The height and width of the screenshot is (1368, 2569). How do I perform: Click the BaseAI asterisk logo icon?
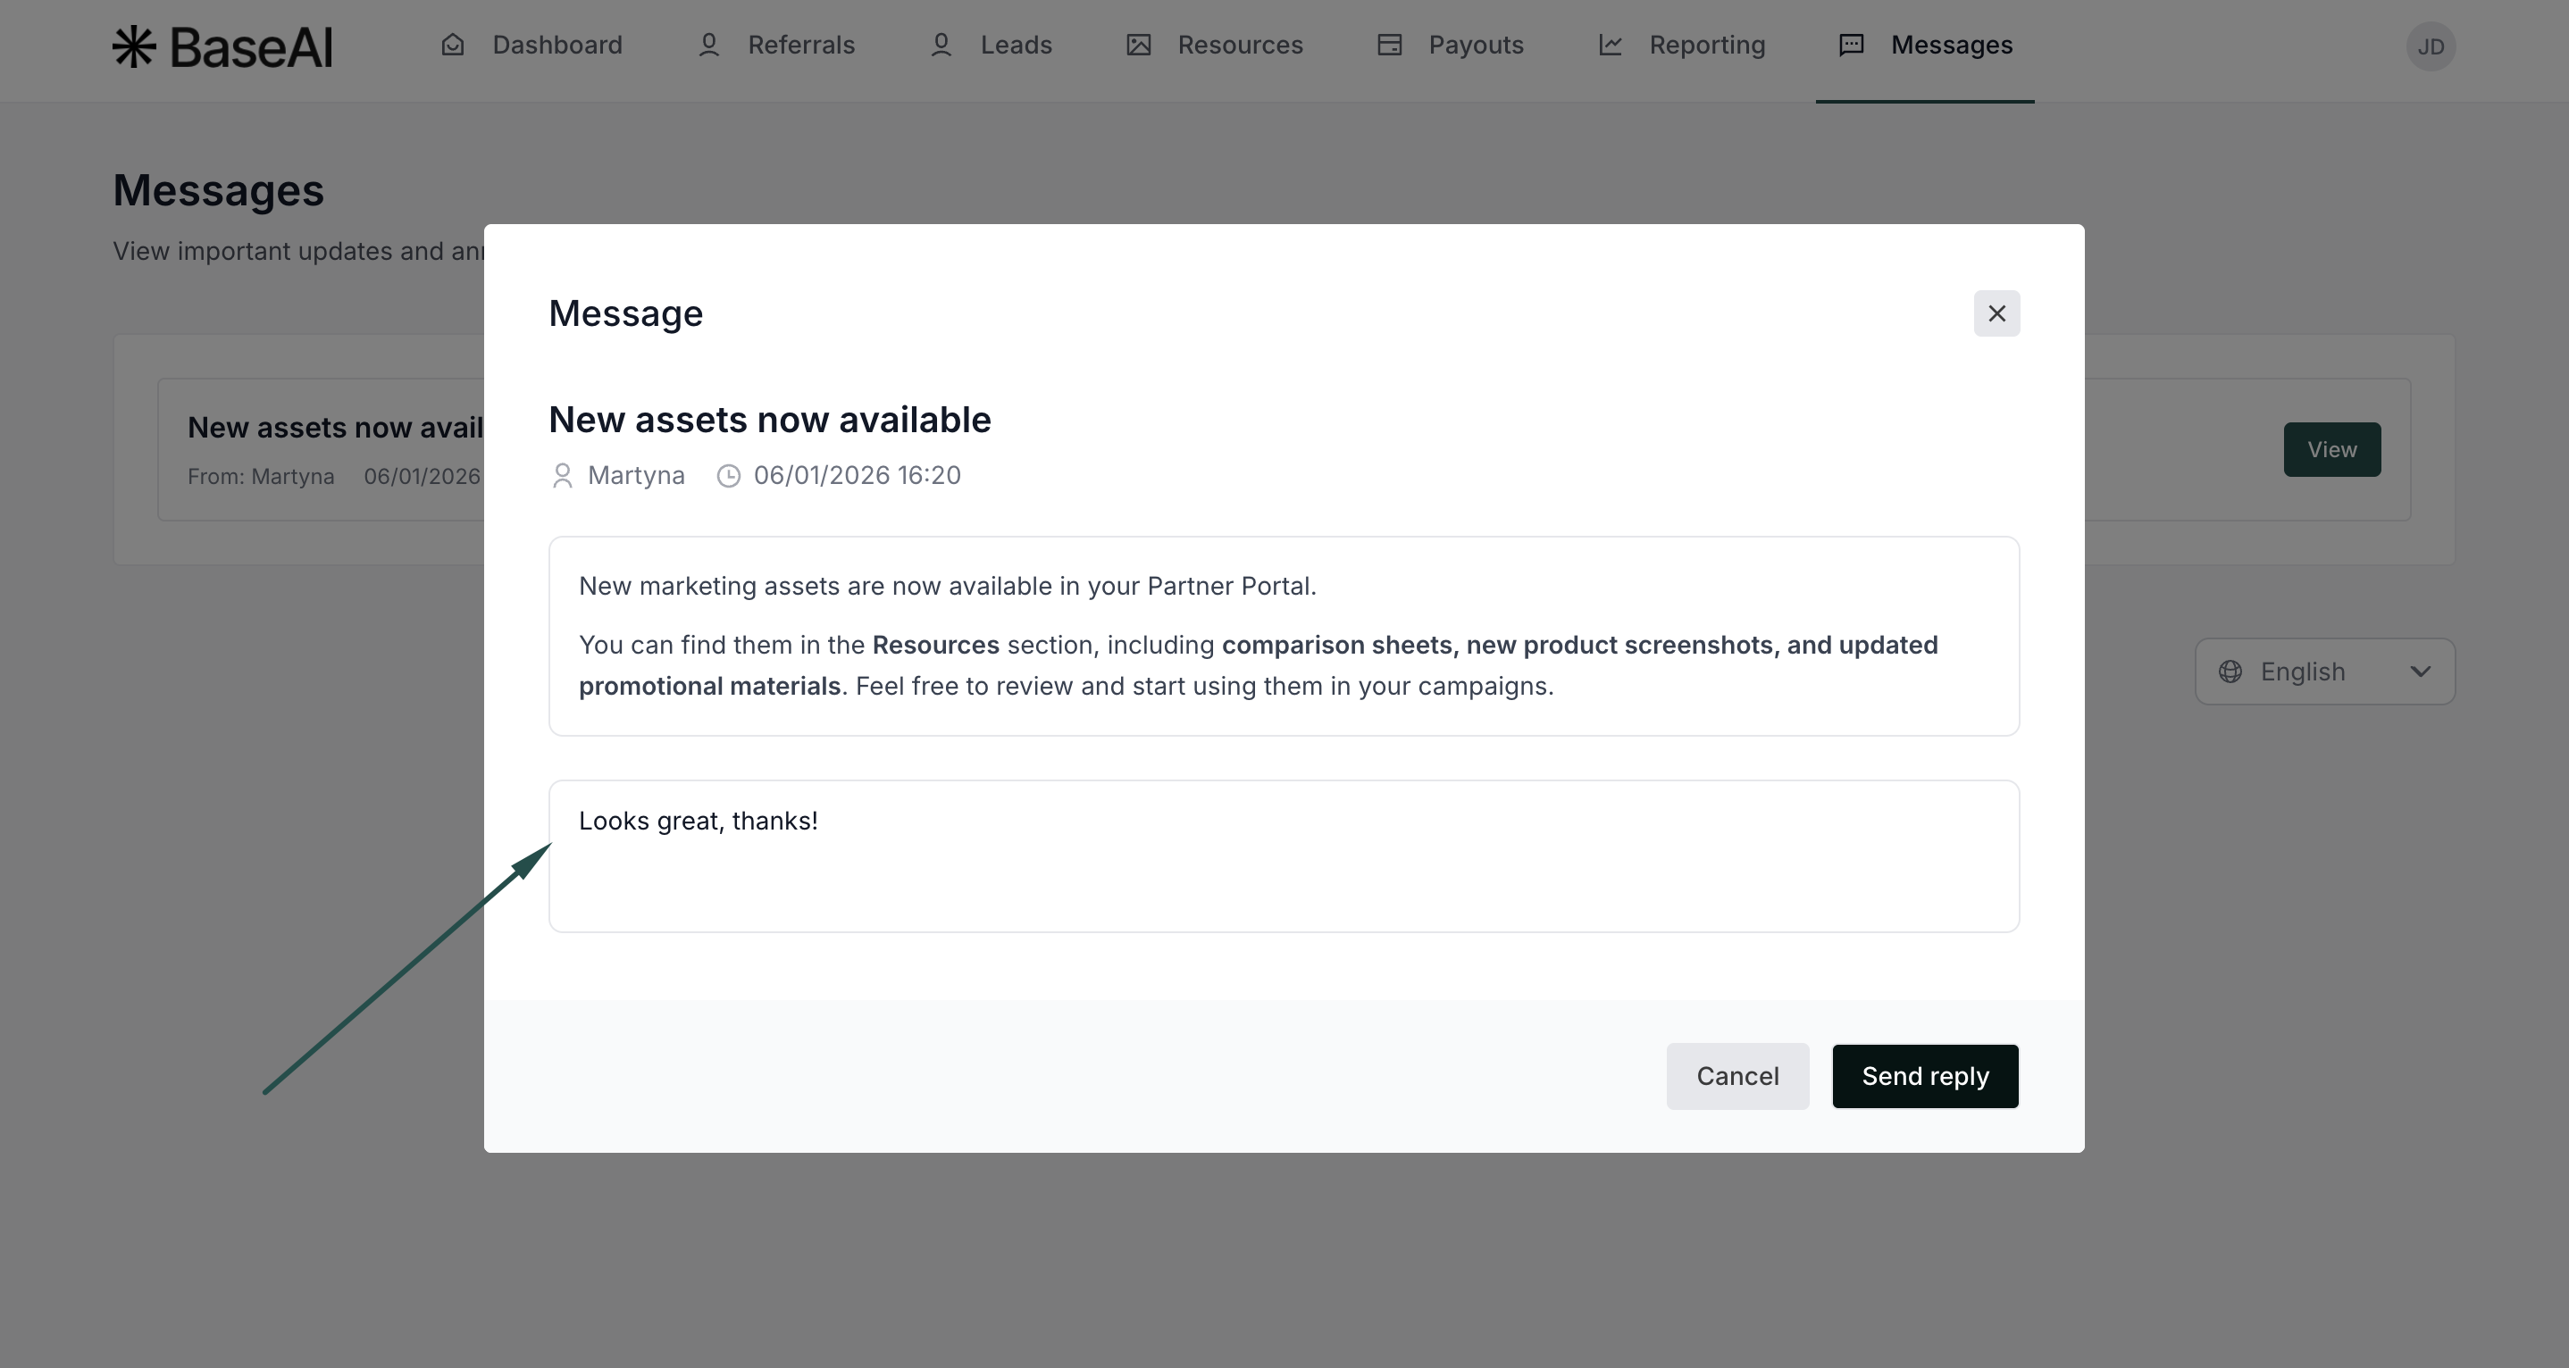click(134, 46)
